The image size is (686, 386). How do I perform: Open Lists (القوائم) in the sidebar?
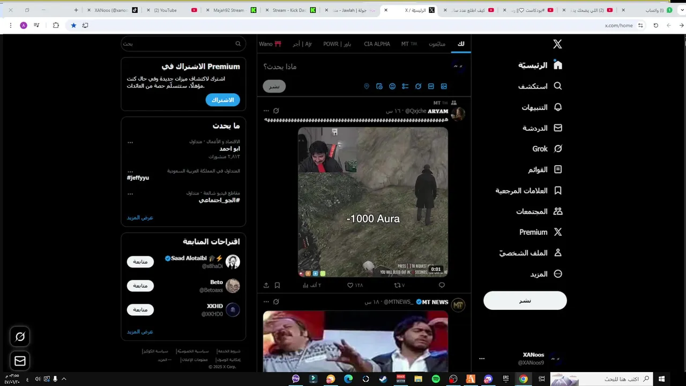[x=545, y=170]
